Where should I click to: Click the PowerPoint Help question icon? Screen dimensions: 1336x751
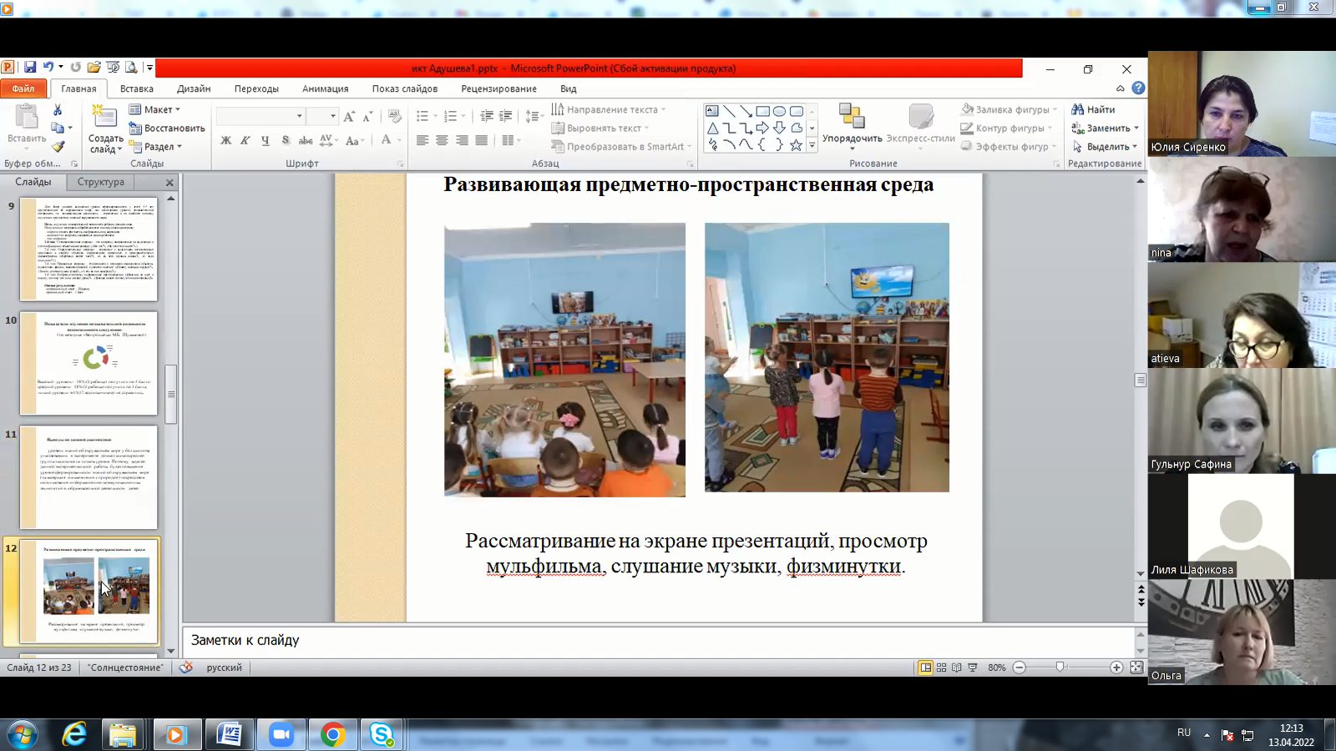[1138, 88]
